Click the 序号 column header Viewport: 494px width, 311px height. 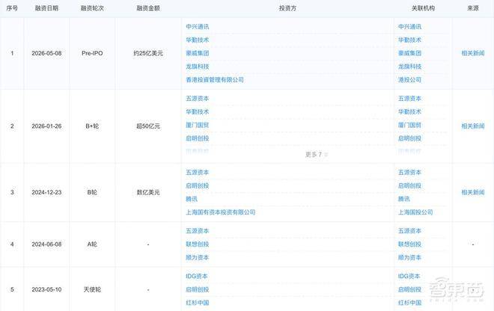(x=12, y=8)
